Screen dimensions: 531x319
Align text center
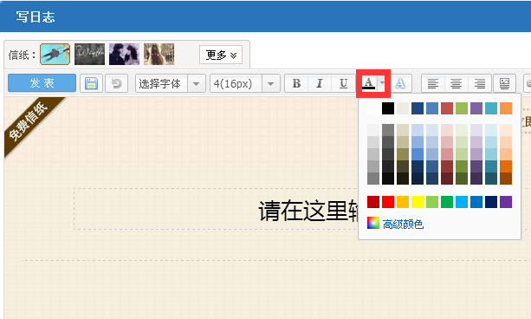[456, 83]
